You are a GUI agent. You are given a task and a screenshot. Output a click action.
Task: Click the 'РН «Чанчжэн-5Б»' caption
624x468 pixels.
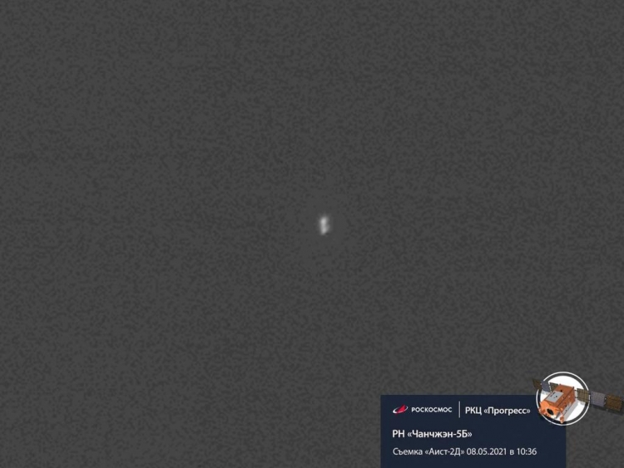432,434
